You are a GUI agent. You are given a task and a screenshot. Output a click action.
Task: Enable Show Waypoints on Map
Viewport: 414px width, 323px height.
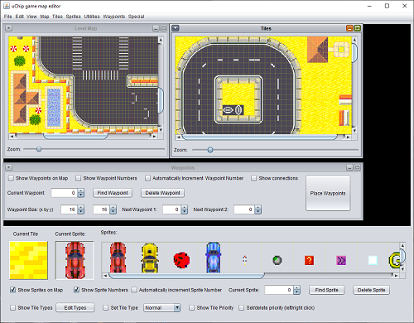pyautogui.click(x=11, y=178)
